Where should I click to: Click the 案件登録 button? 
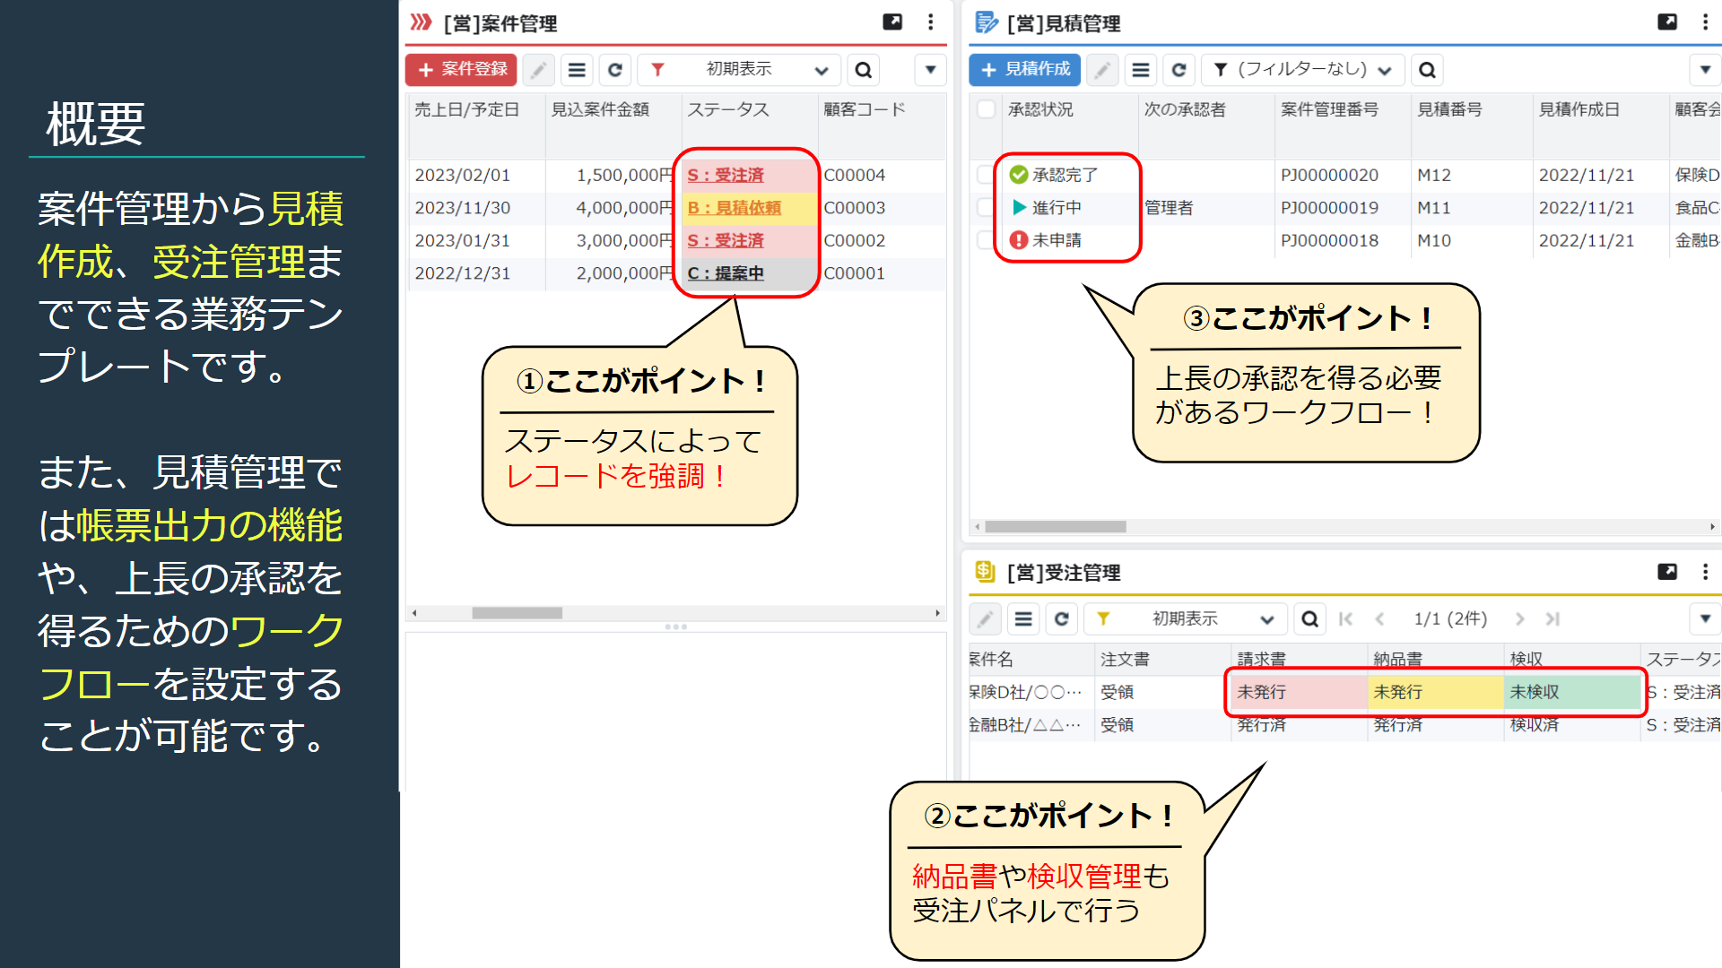(460, 69)
